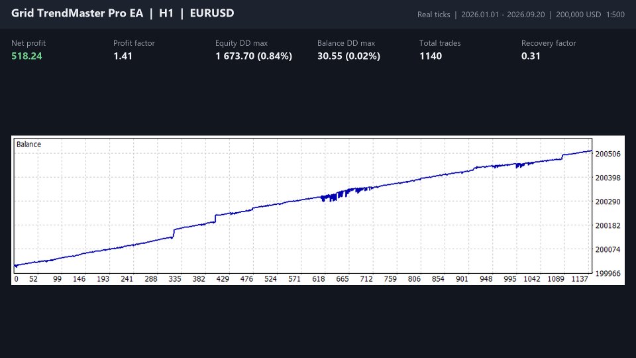Select x-axis label 806
Image resolution: width=636 pixels, height=358 pixels.
pos(414,279)
